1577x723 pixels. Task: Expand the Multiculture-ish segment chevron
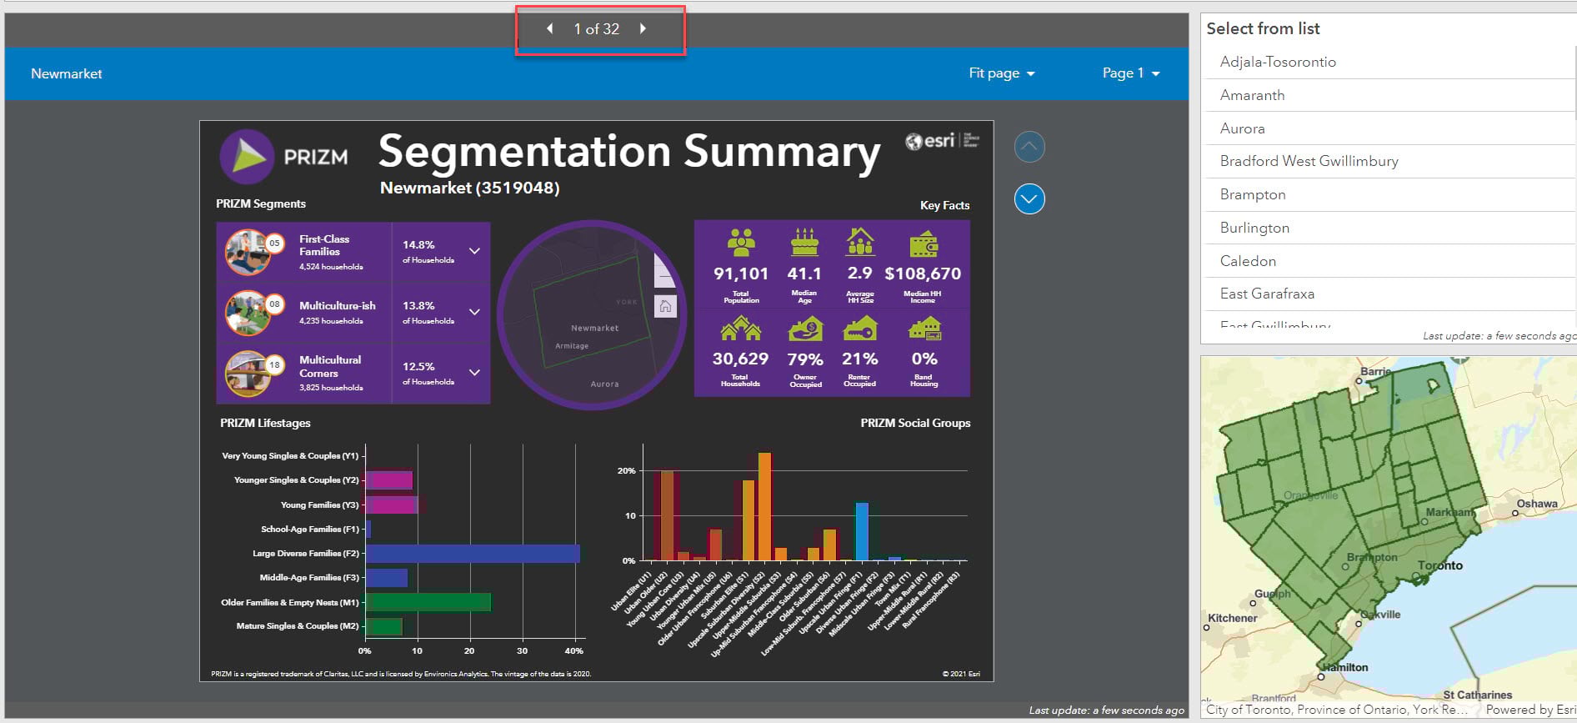point(474,312)
